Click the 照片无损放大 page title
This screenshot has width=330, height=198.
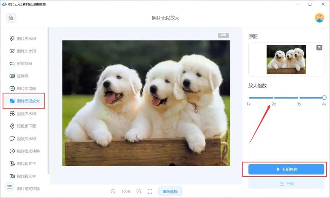click(x=166, y=18)
